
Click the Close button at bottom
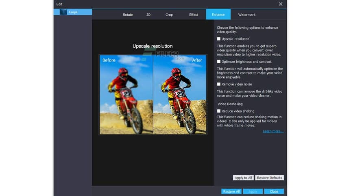(274, 192)
